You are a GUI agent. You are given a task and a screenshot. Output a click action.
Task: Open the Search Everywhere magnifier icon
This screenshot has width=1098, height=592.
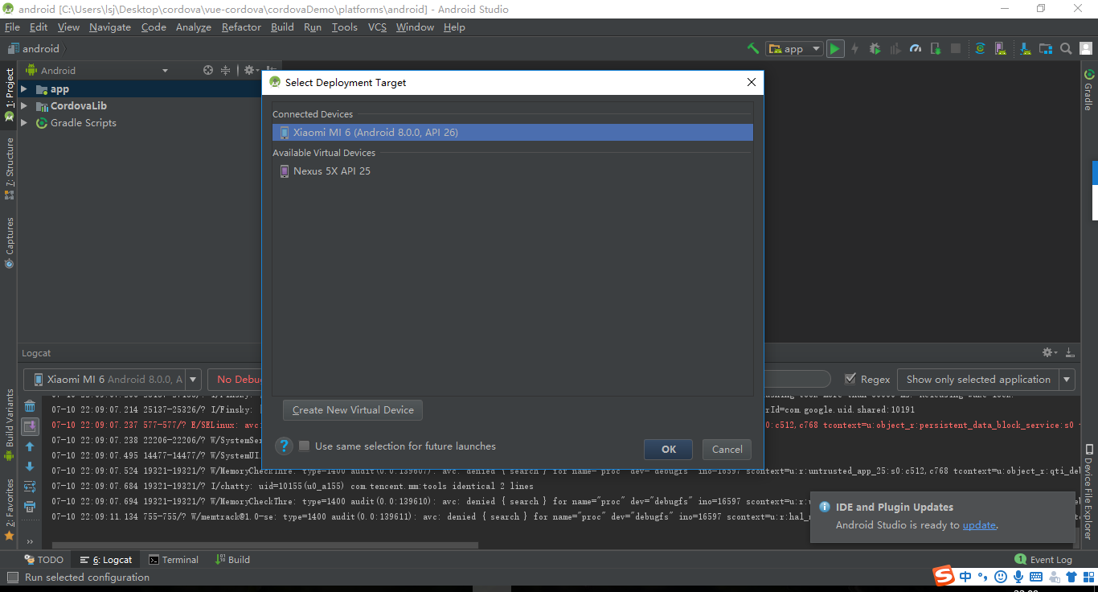(x=1066, y=49)
